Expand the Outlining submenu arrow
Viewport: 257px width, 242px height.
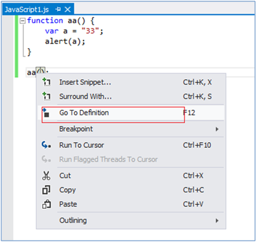[x=217, y=221]
